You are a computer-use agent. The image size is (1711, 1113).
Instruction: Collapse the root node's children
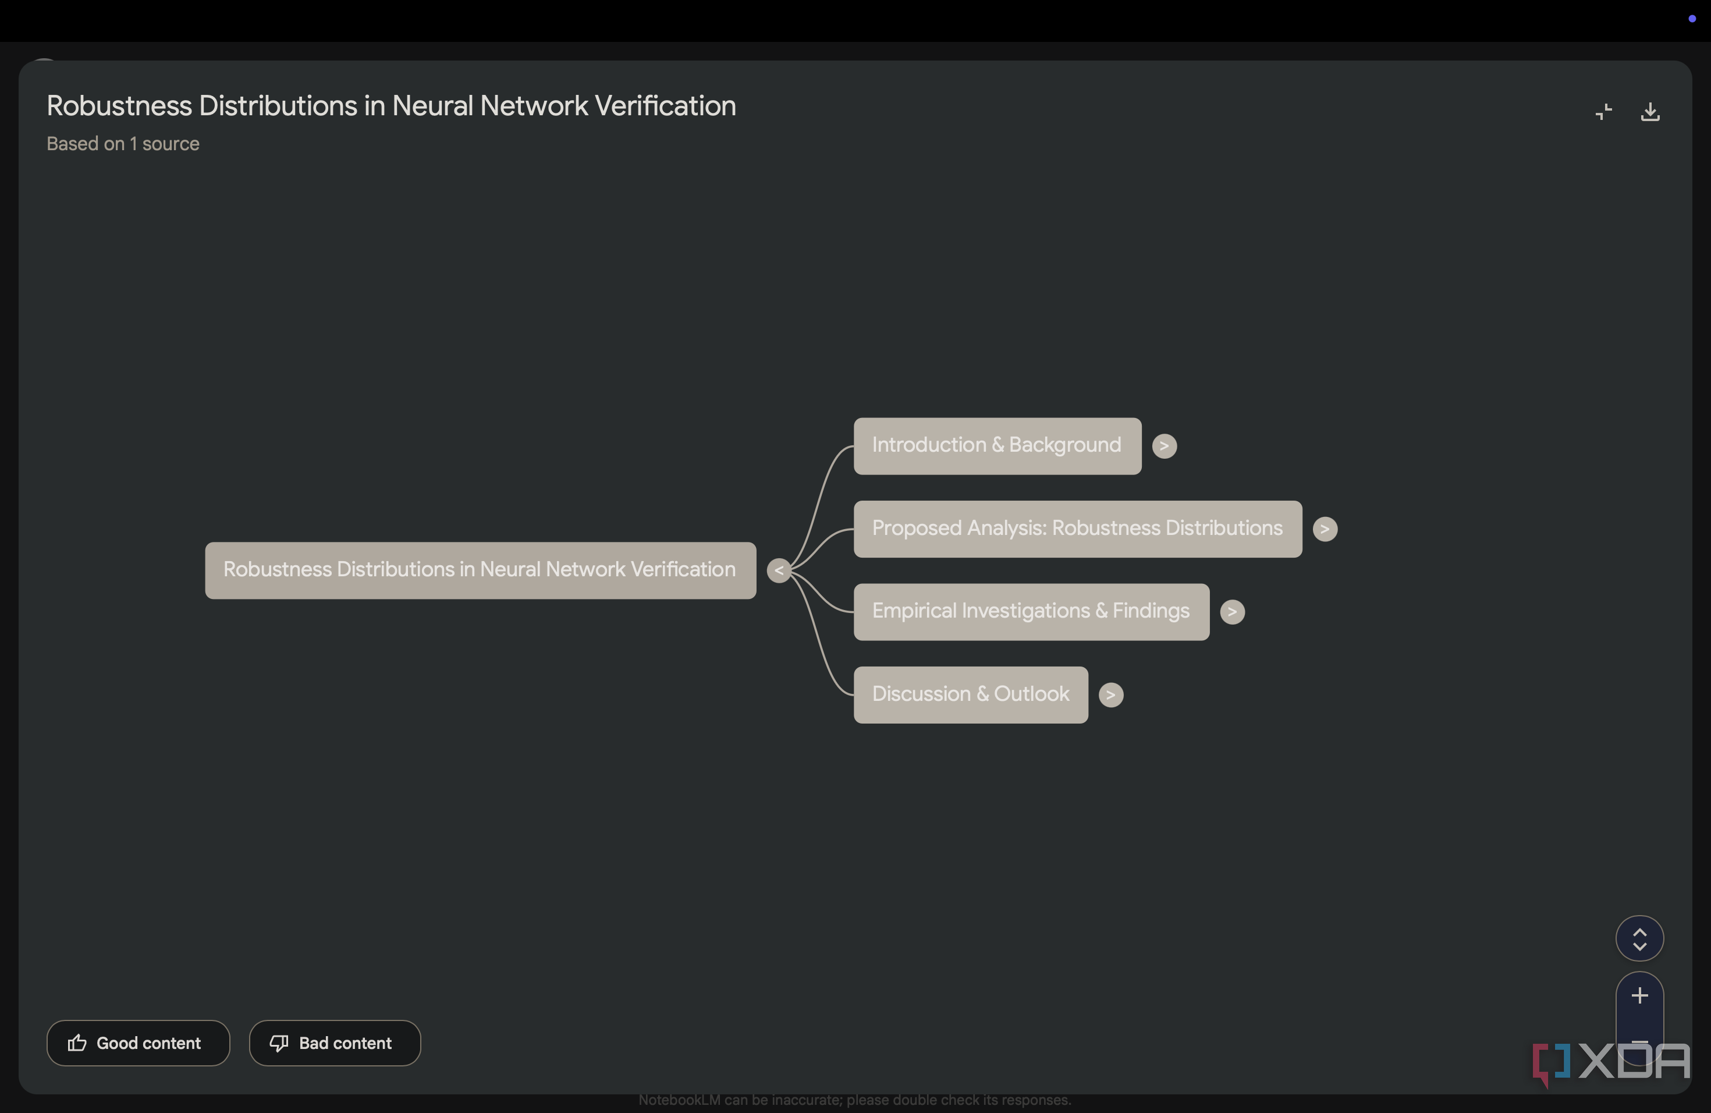click(779, 570)
